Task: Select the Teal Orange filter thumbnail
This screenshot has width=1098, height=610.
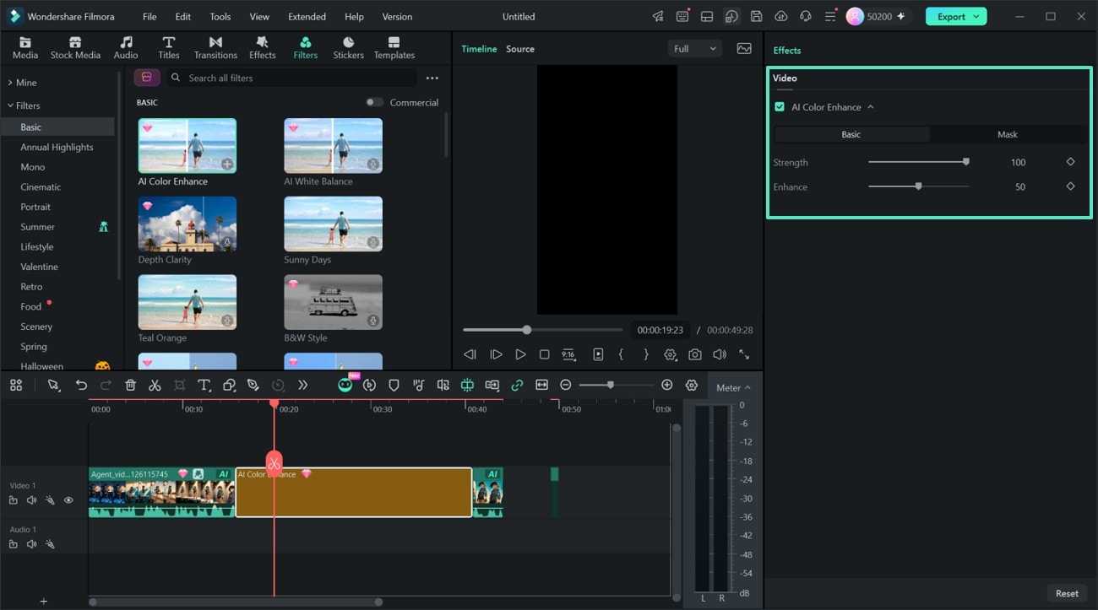Action: [x=188, y=302]
